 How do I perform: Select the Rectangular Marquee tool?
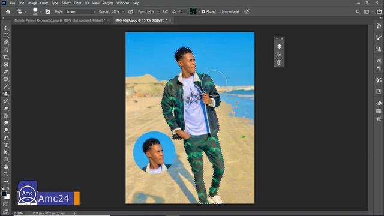coord(5,35)
